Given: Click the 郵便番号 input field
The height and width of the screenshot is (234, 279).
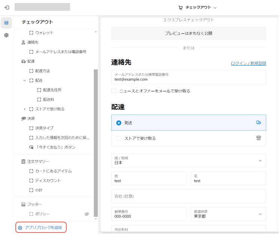Looking at the screenshot, I should point(149,214).
